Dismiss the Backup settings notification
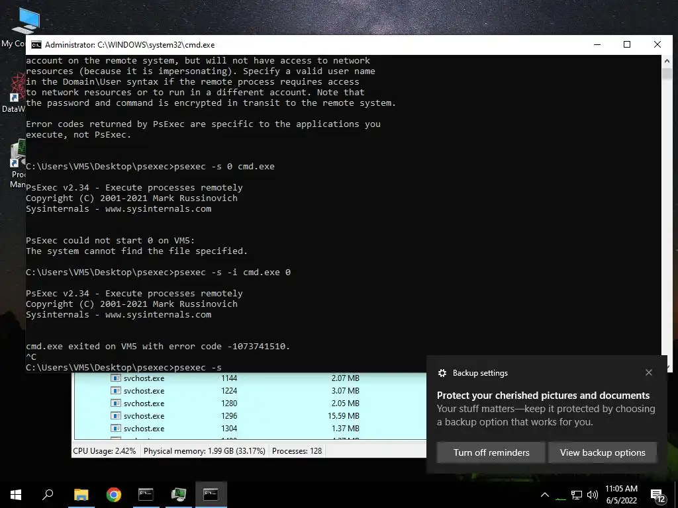This screenshot has height=508, width=678. [x=649, y=372]
